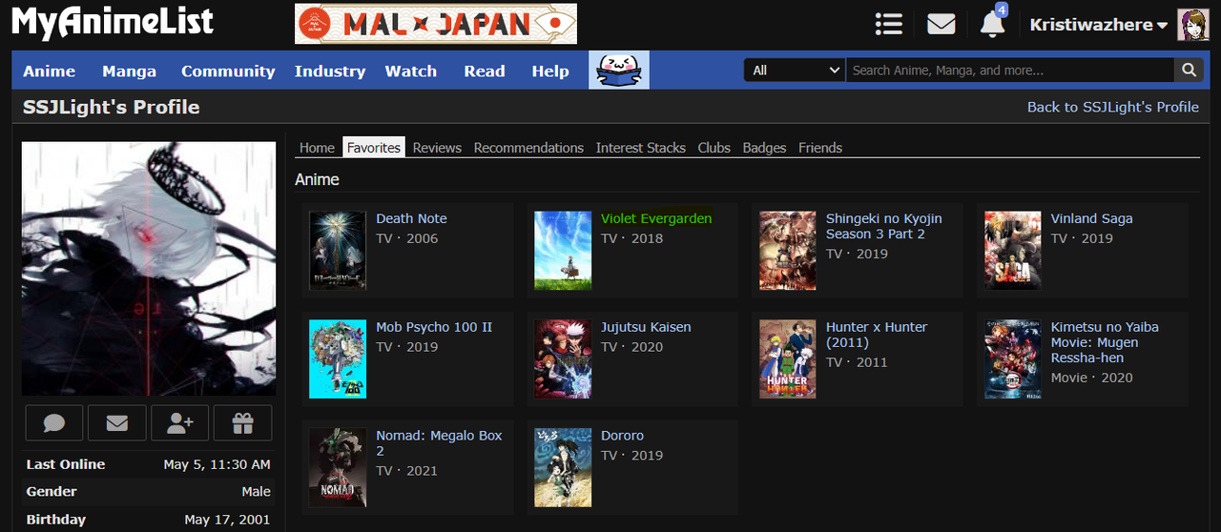Click the Shingeki no Kyojin cover thumbnail

[788, 251]
